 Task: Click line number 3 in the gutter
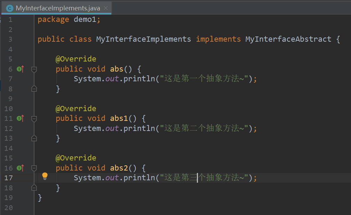tap(10, 39)
